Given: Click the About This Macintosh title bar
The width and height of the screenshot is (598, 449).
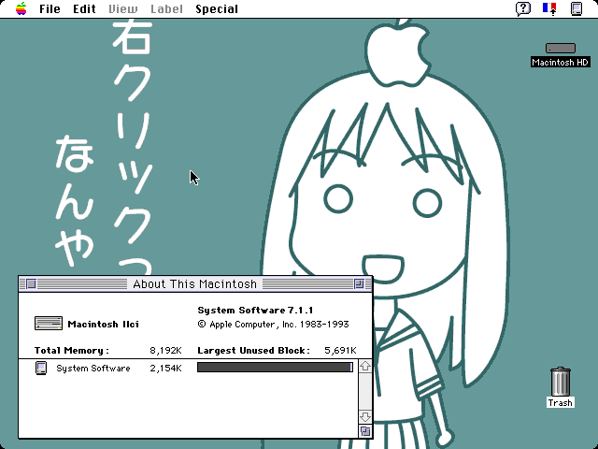Looking at the screenshot, I should (195, 284).
